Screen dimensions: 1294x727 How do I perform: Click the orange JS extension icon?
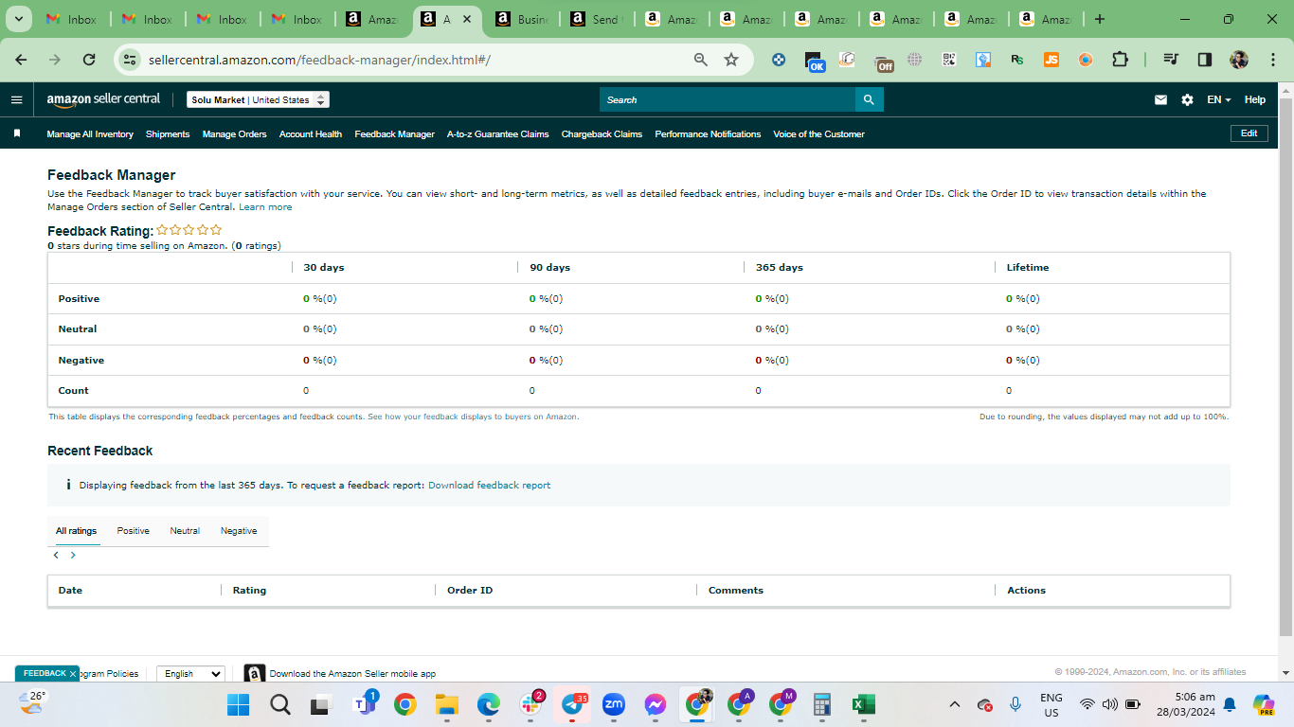(1051, 60)
